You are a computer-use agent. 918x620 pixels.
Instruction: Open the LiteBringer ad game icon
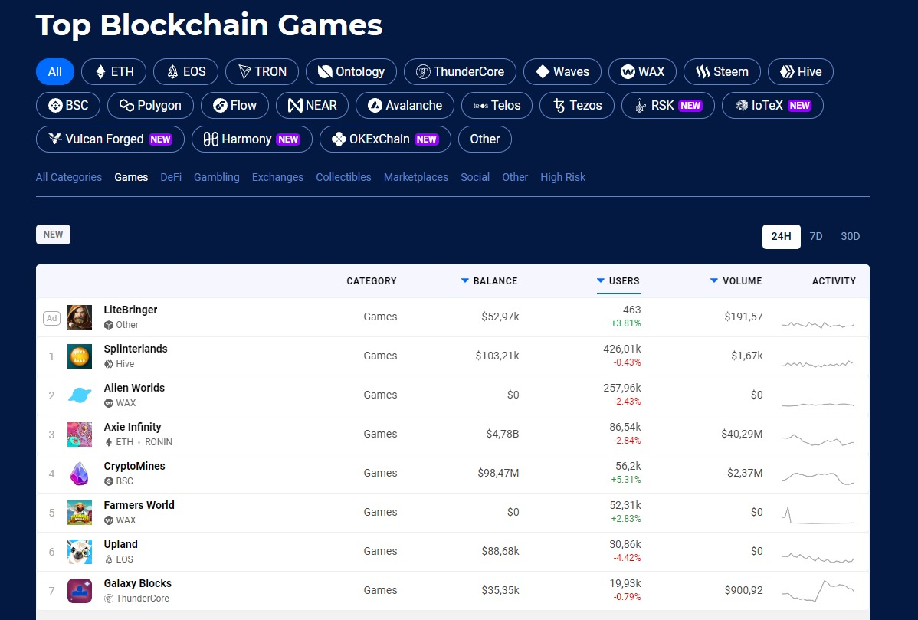(80, 317)
